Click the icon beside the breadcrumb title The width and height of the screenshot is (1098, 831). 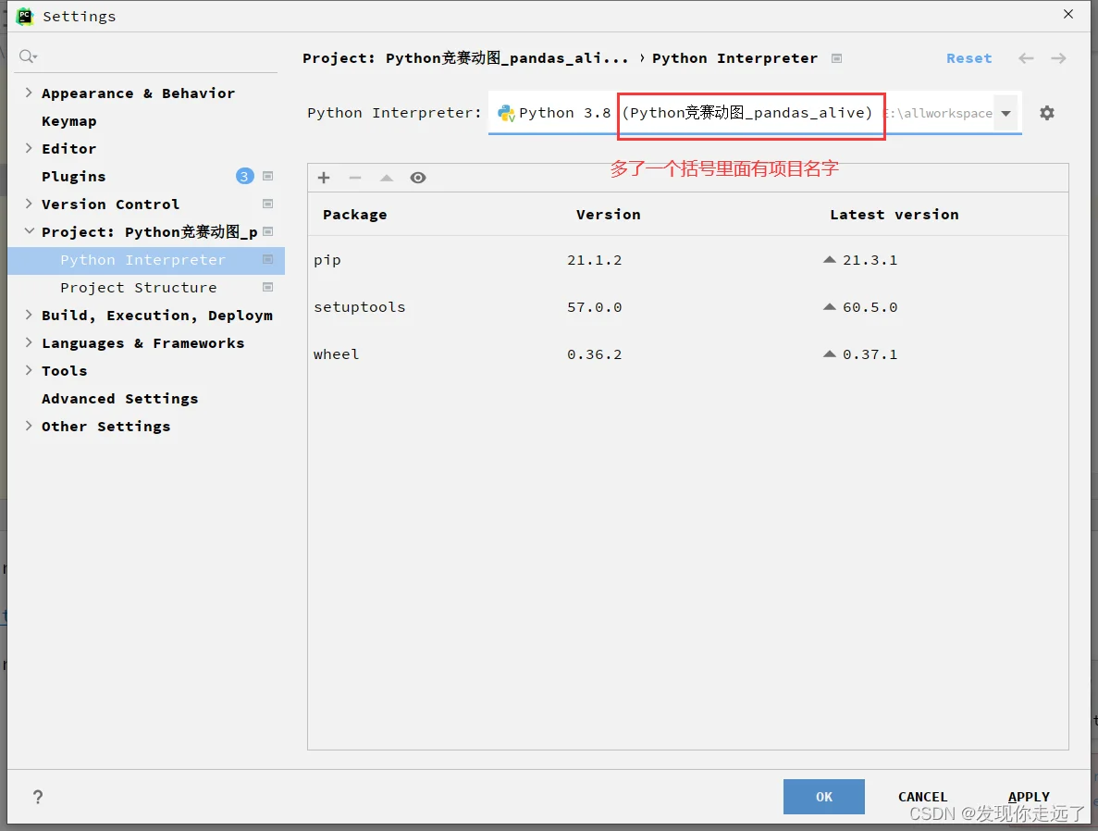tap(836, 58)
